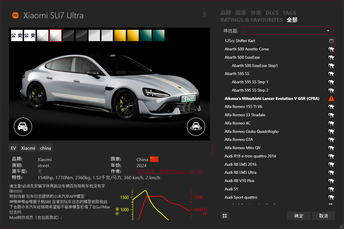Click the collapse arrows icon near bottom
The height and width of the screenshot is (229, 344).
click(x=224, y=216)
